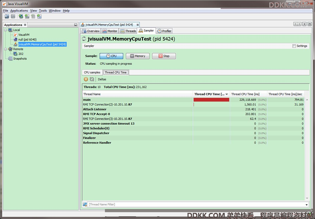The width and height of the screenshot is (315, 219).
Task: Click the last toolbar icon with green plus
Action: (39, 16)
